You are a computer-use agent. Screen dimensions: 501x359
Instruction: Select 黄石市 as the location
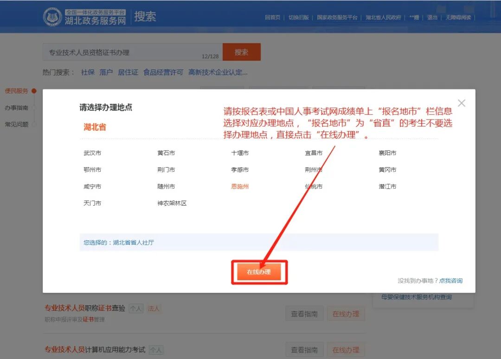[x=166, y=153]
